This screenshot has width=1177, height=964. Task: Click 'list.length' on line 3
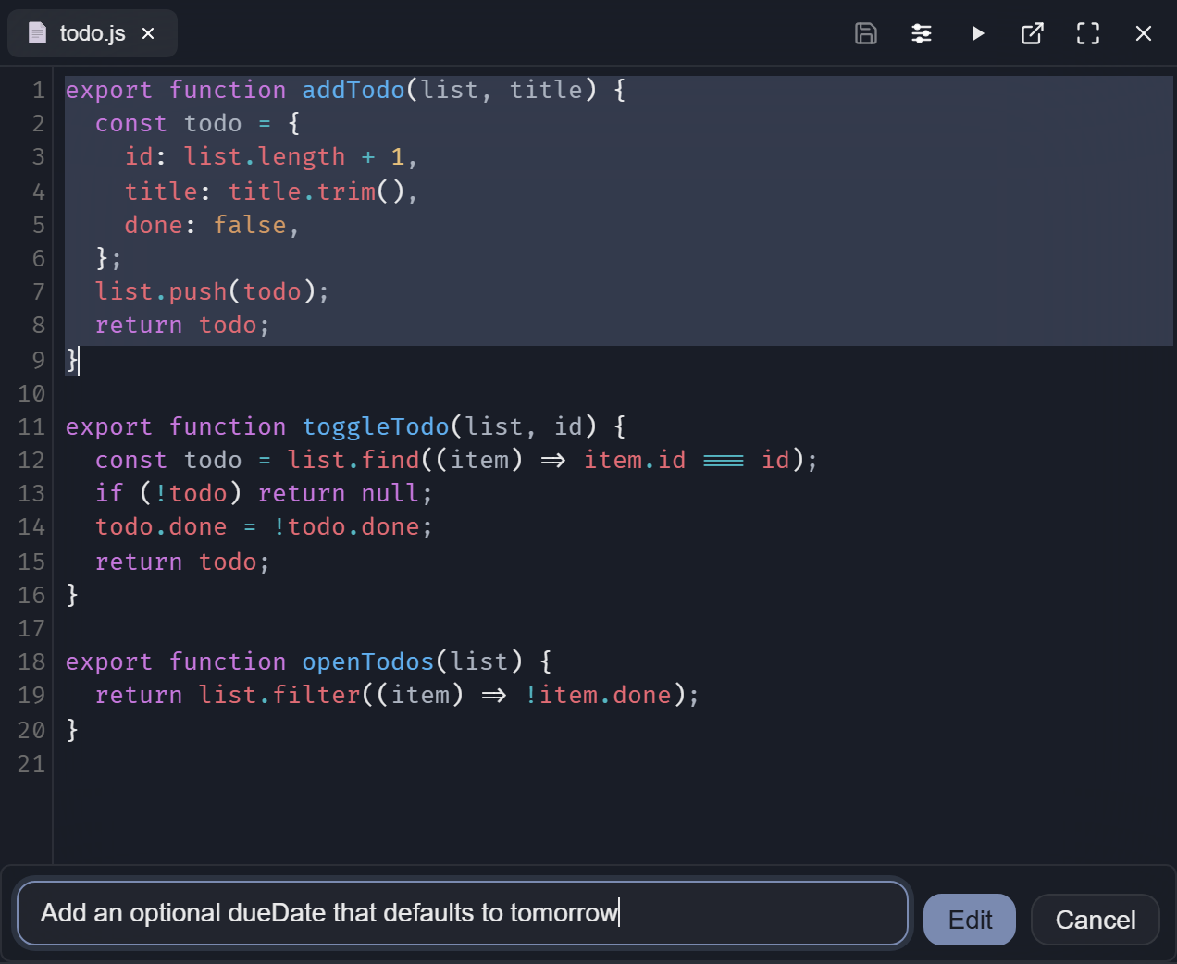coord(265,156)
